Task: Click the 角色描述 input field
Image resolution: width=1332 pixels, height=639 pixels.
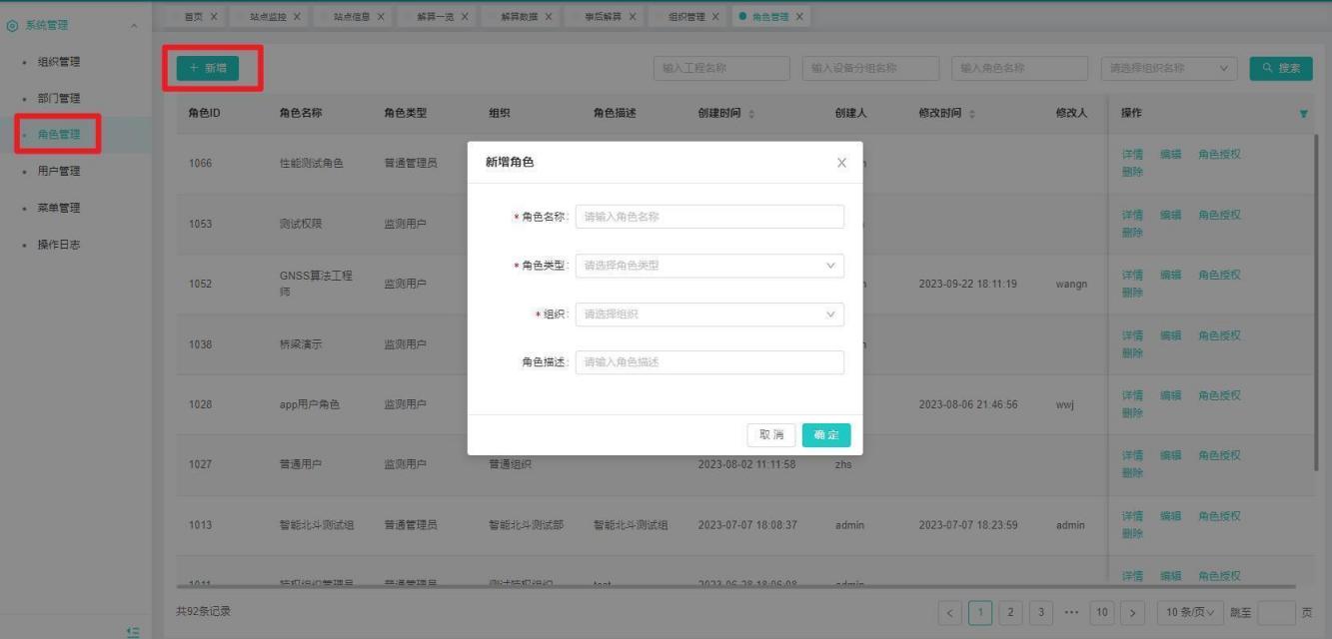Action: [709, 362]
